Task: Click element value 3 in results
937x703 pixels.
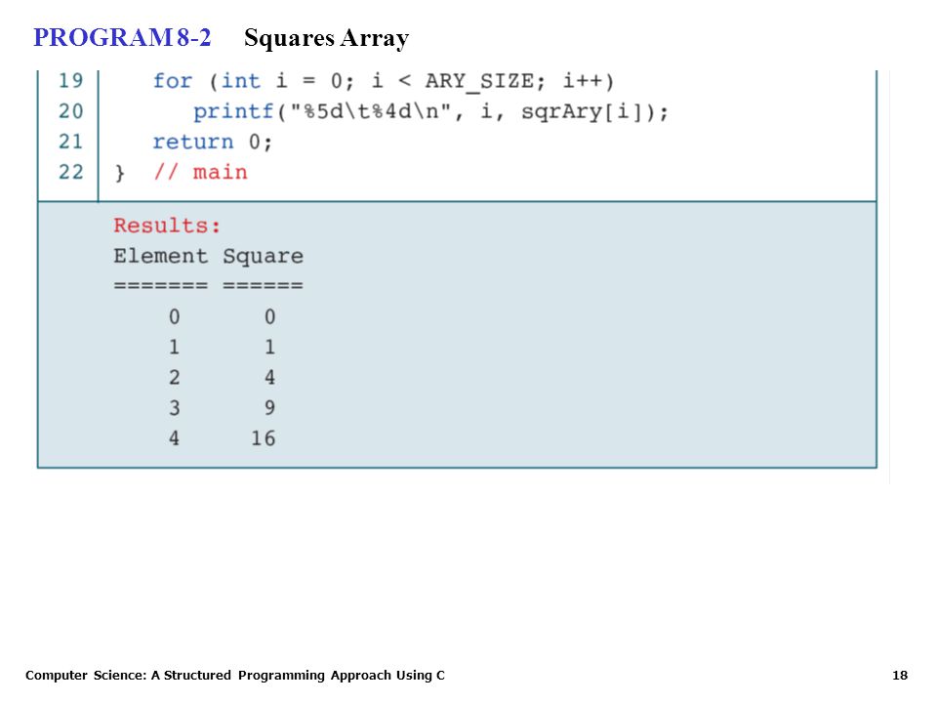Action: click(x=174, y=408)
